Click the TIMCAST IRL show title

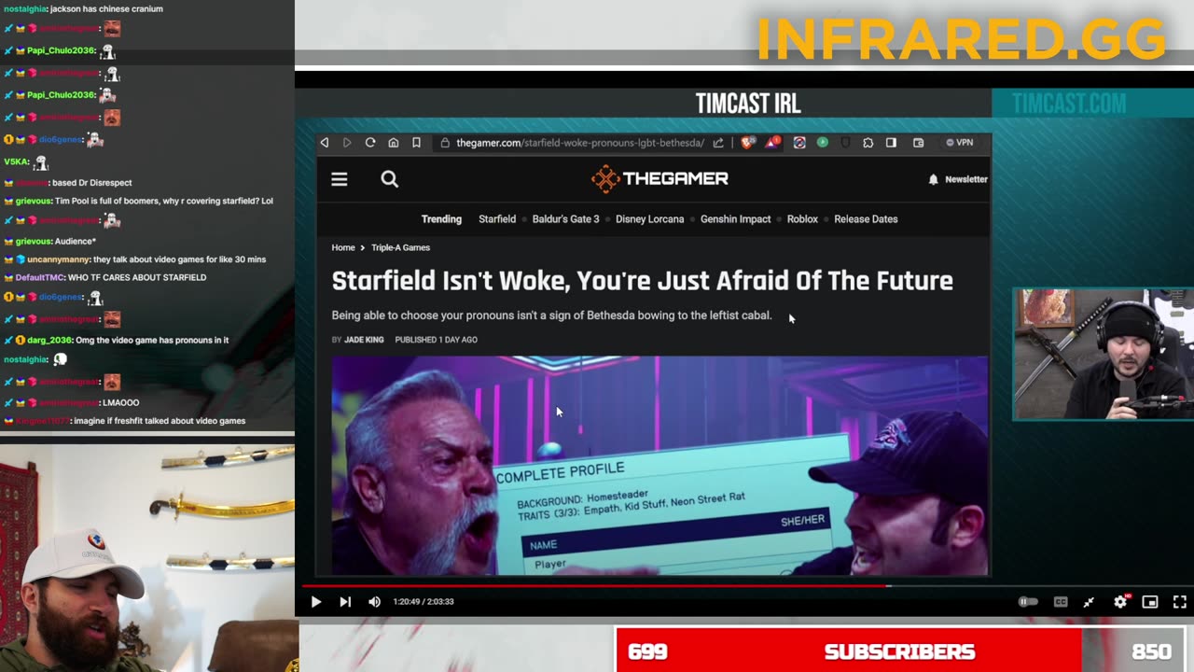click(748, 104)
